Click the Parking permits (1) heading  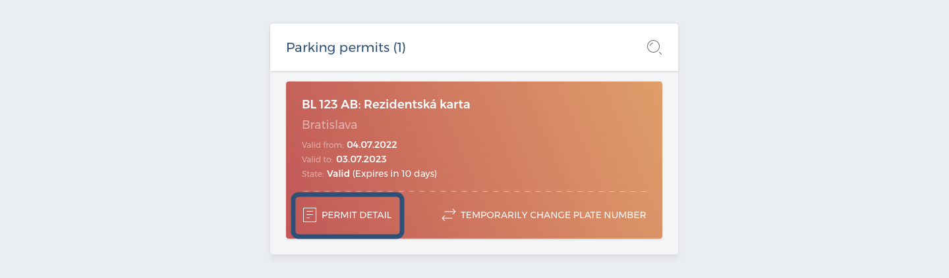[346, 47]
